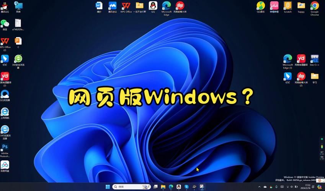Open Task View from the taskbar
The width and height of the screenshot is (325, 191).
(x=155, y=187)
